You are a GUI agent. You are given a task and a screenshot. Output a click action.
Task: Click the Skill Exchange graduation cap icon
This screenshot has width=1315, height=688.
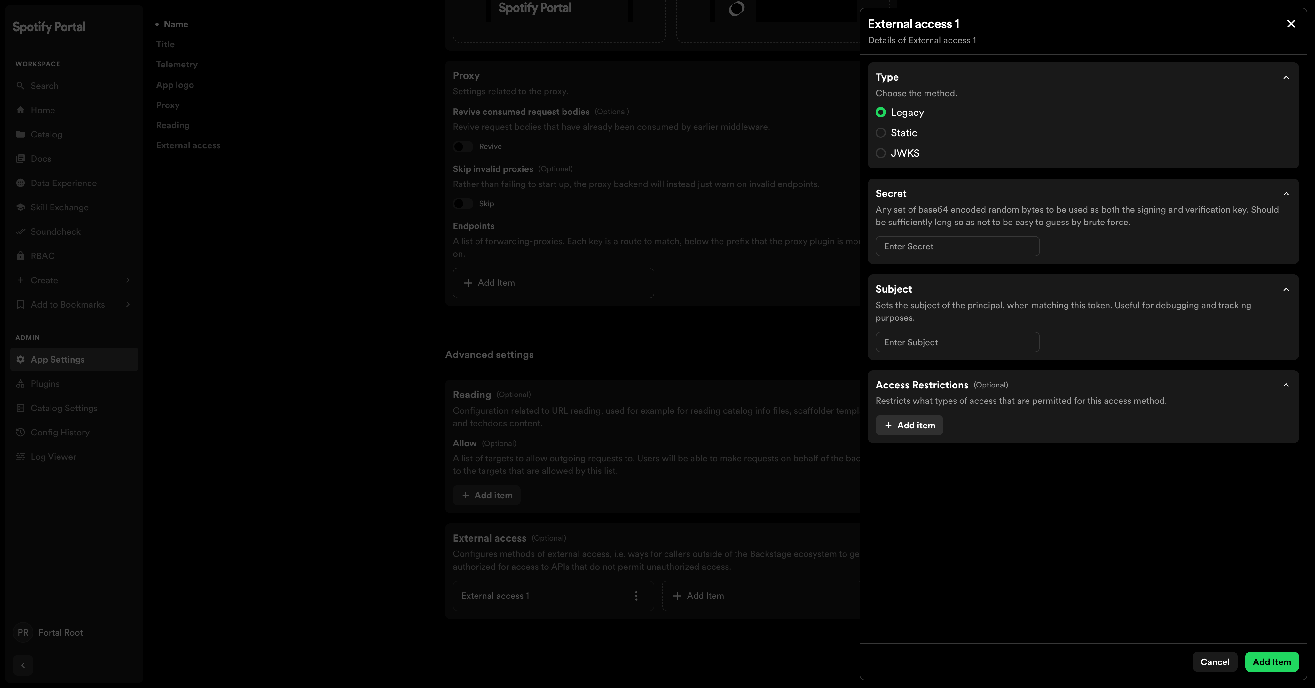pos(20,207)
